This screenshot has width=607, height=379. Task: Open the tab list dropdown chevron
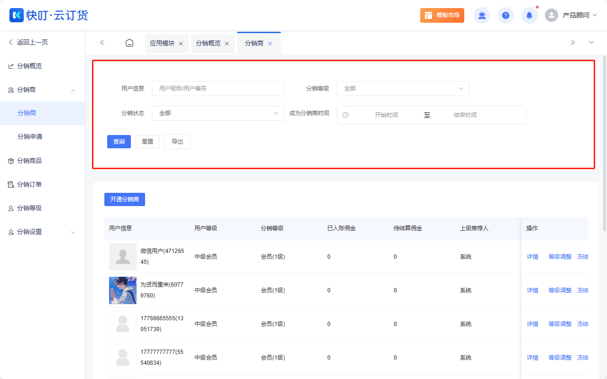tap(591, 43)
